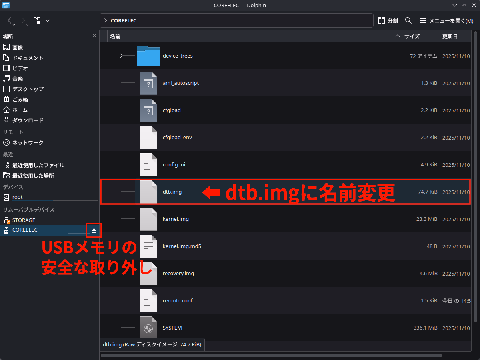
Task: Select the device_trees folder icon
Action: (x=148, y=56)
